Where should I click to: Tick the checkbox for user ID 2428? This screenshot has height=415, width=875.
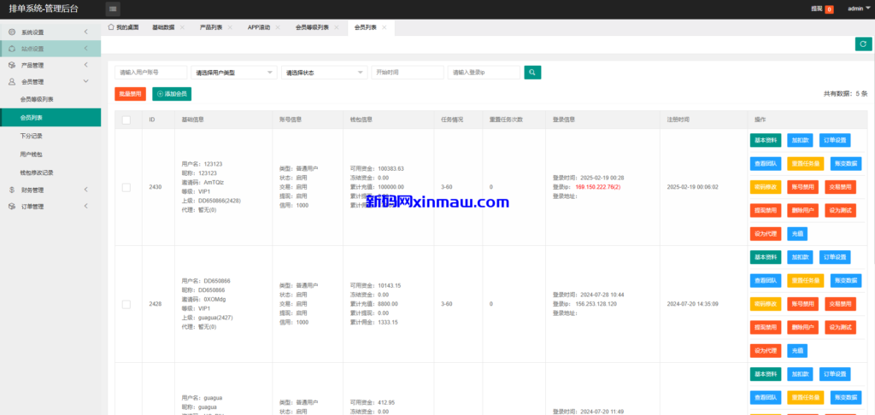coord(126,304)
